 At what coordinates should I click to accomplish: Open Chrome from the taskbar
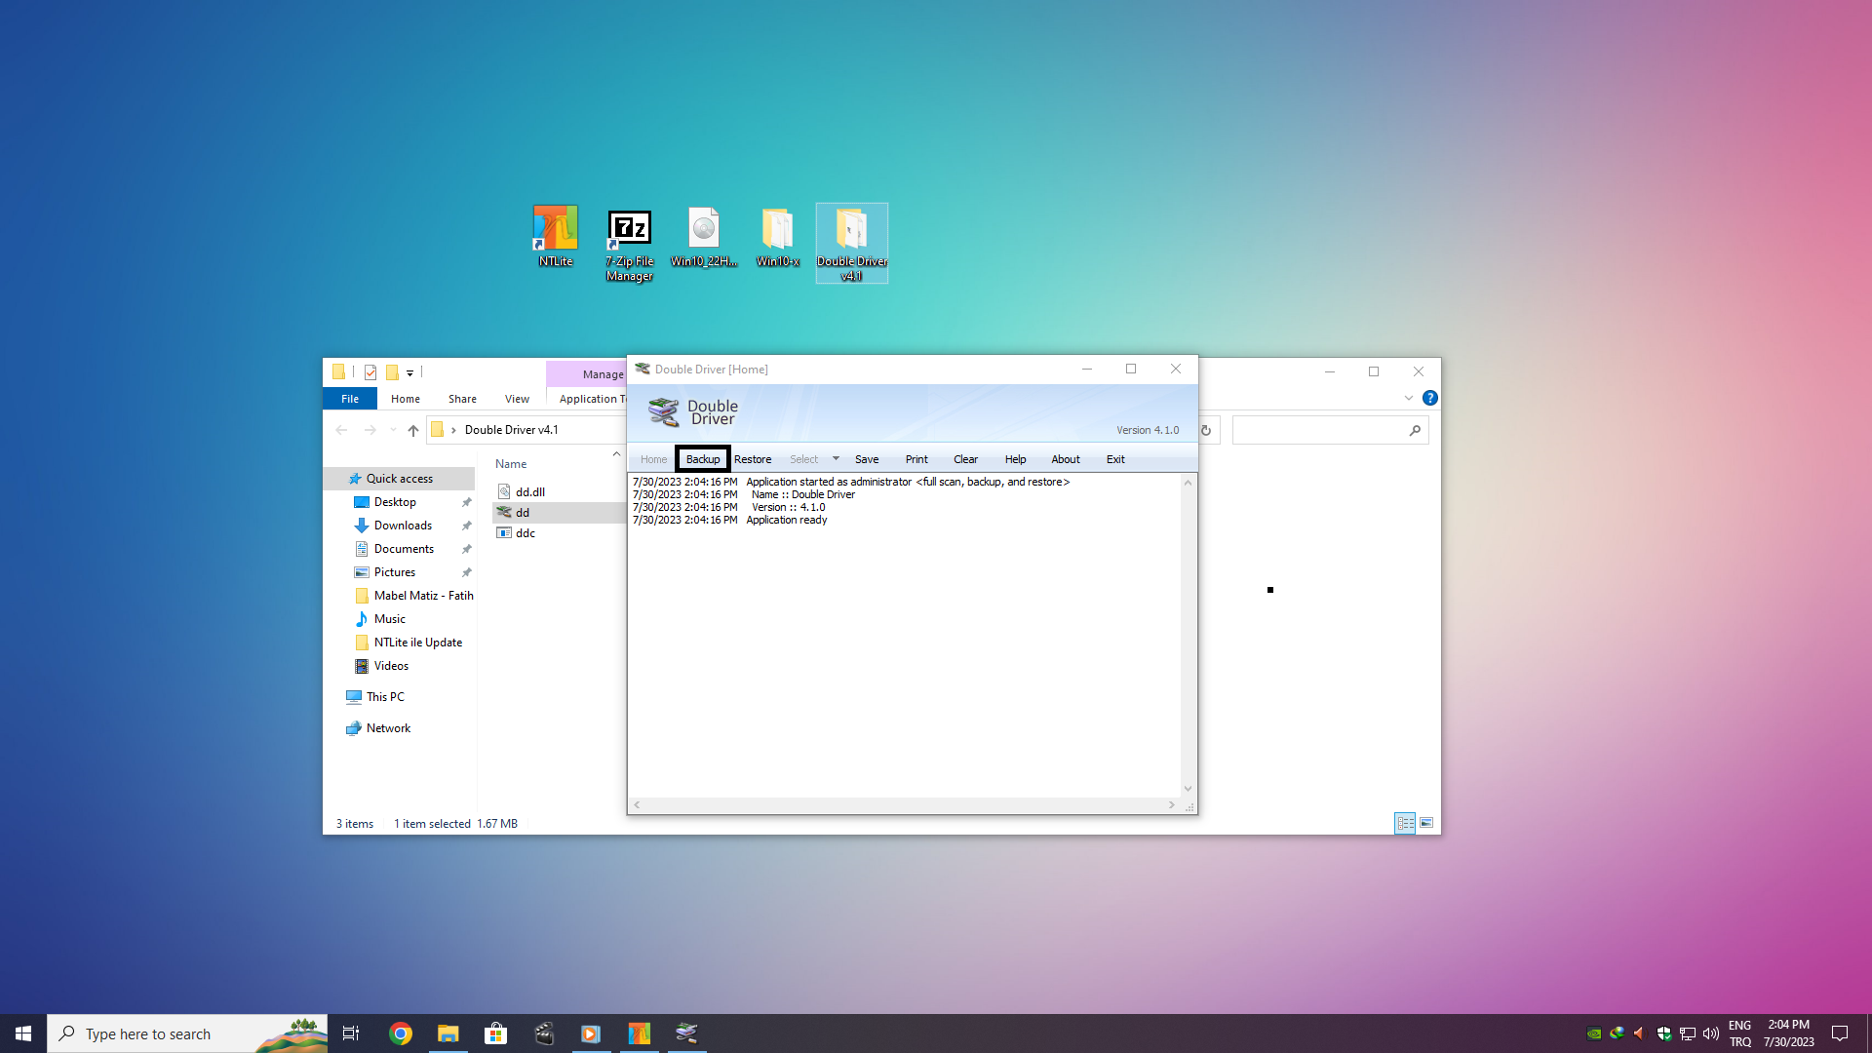tap(401, 1033)
